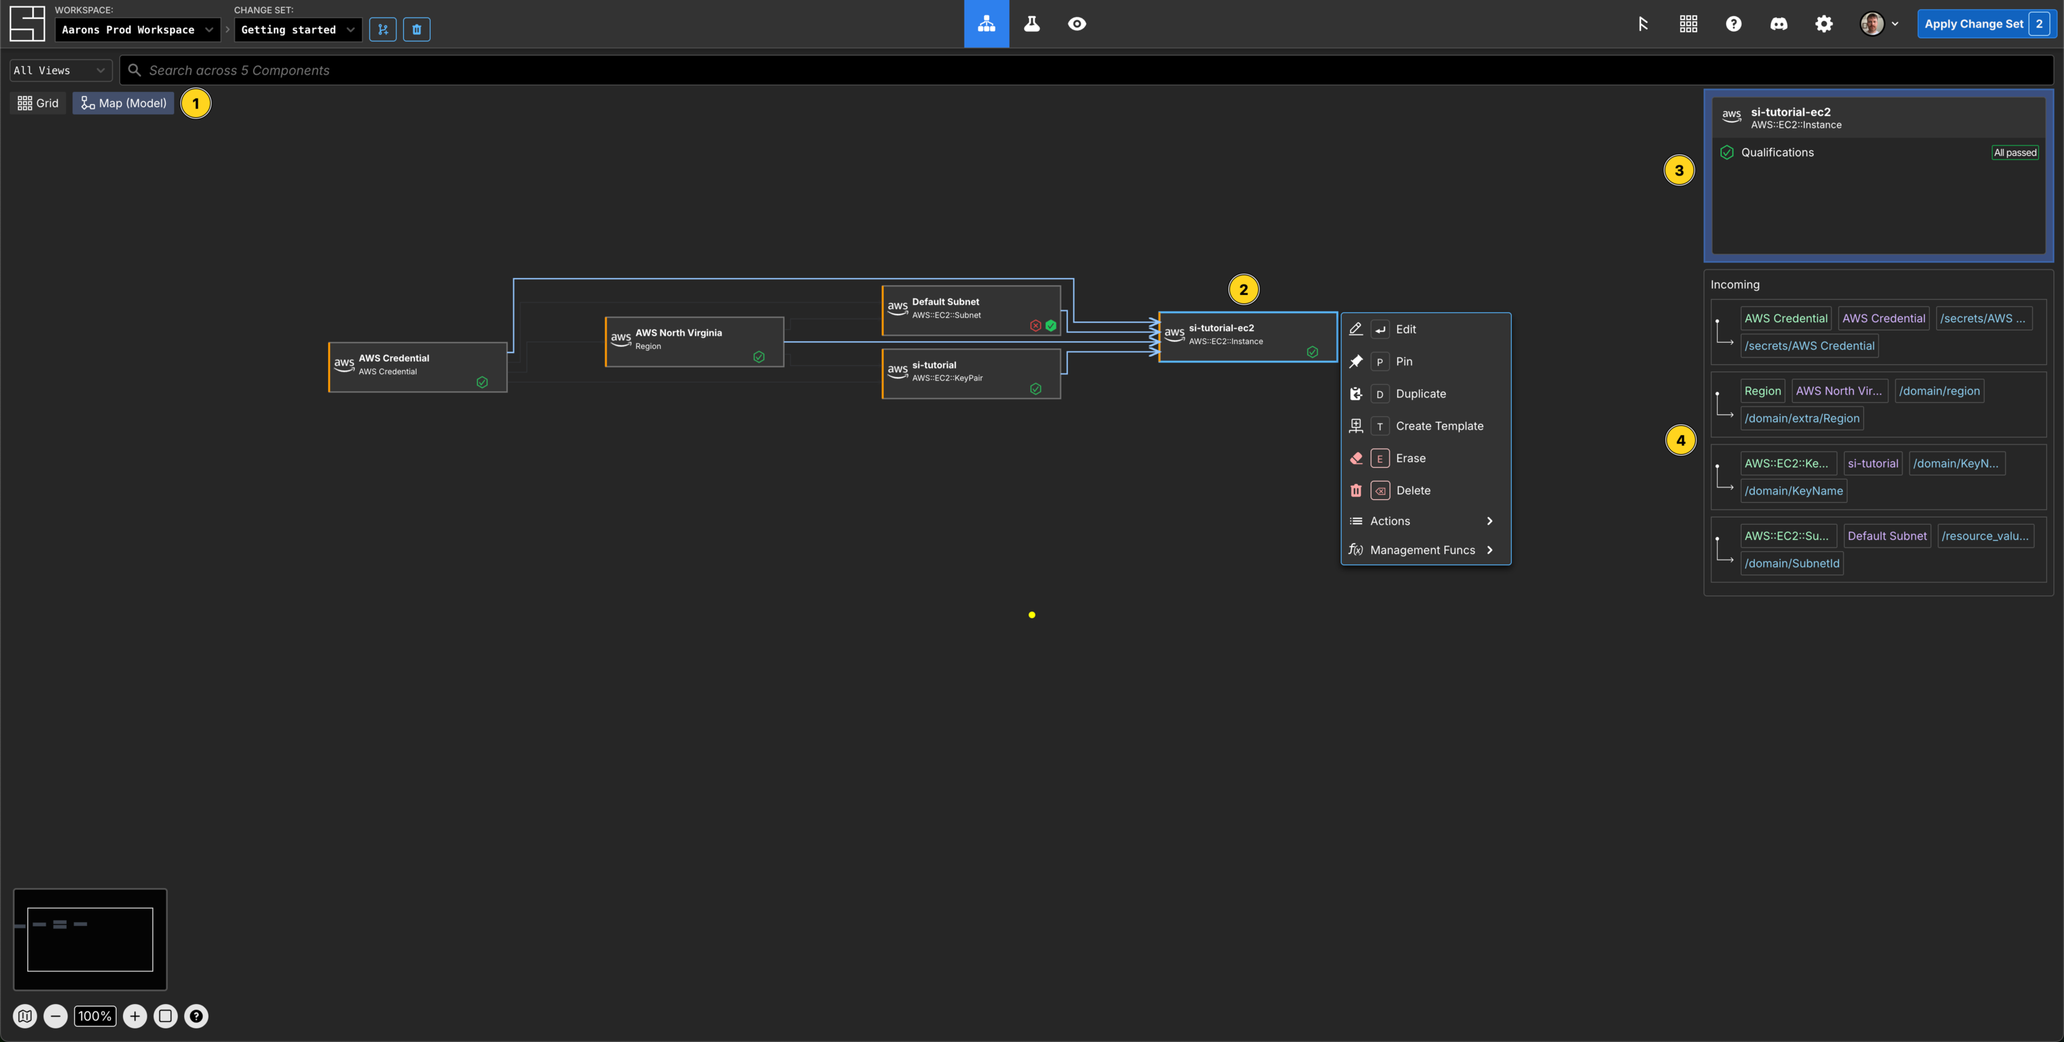The width and height of the screenshot is (2064, 1042).
Task: Select the AWS Credential component node
Action: coord(417,367)
